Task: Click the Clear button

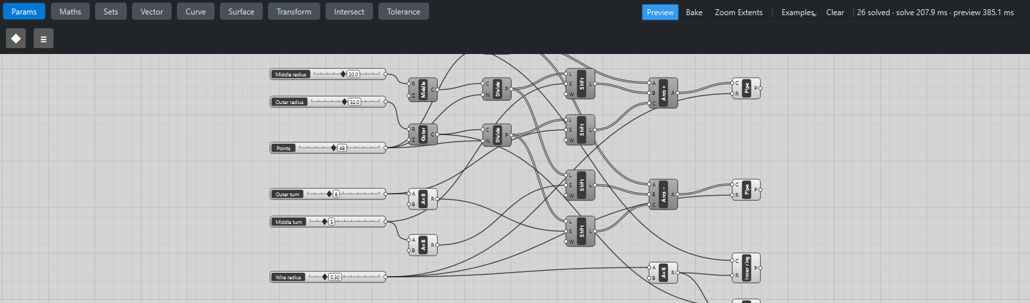Action: (835, 12)
